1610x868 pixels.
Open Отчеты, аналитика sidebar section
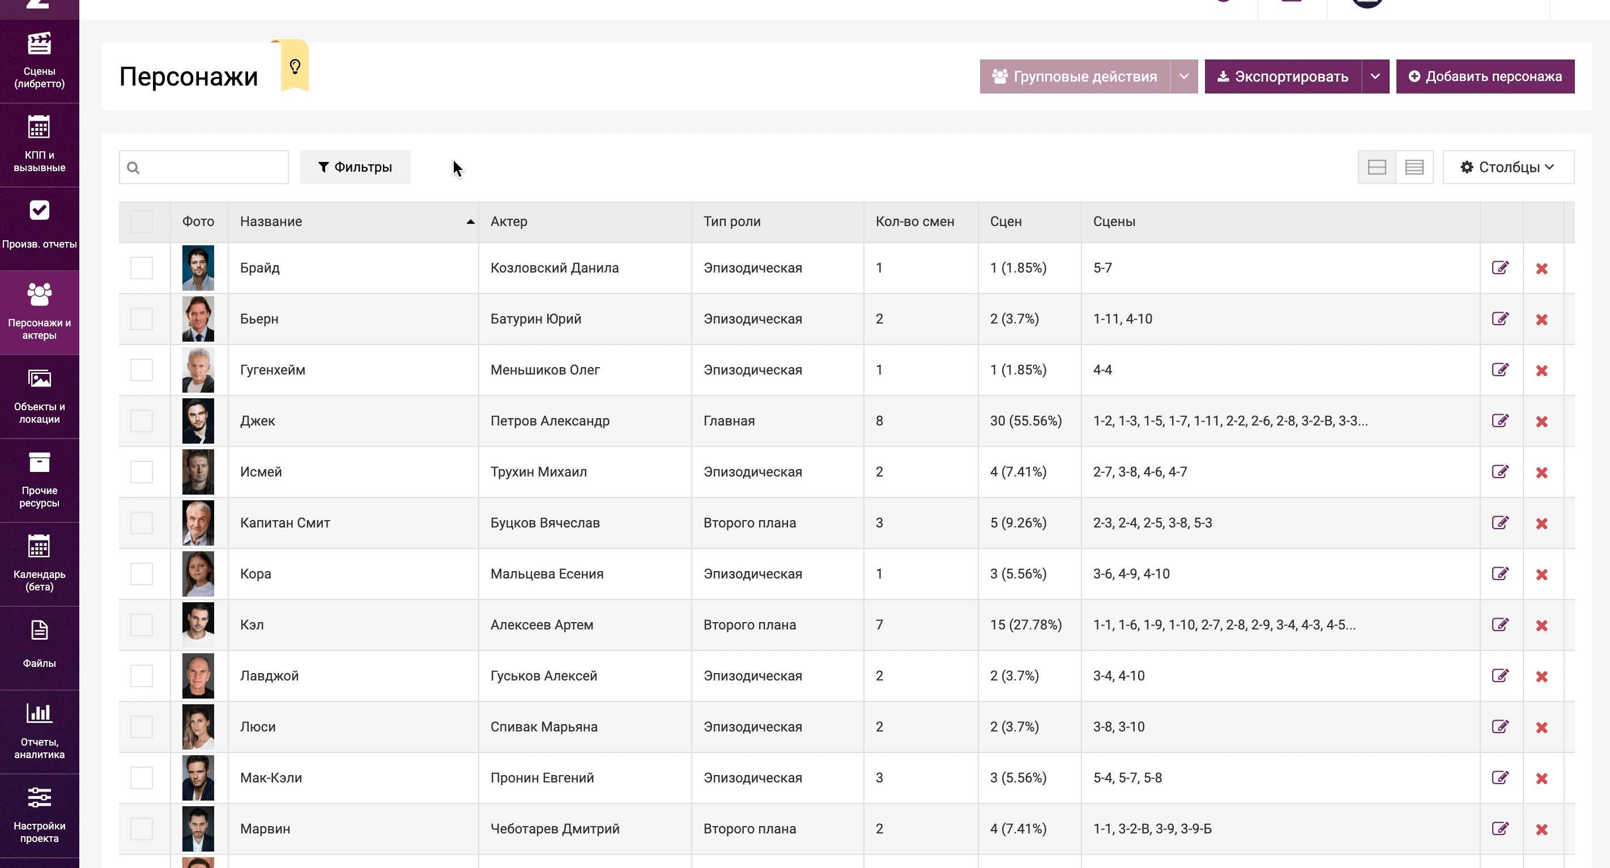40,731
